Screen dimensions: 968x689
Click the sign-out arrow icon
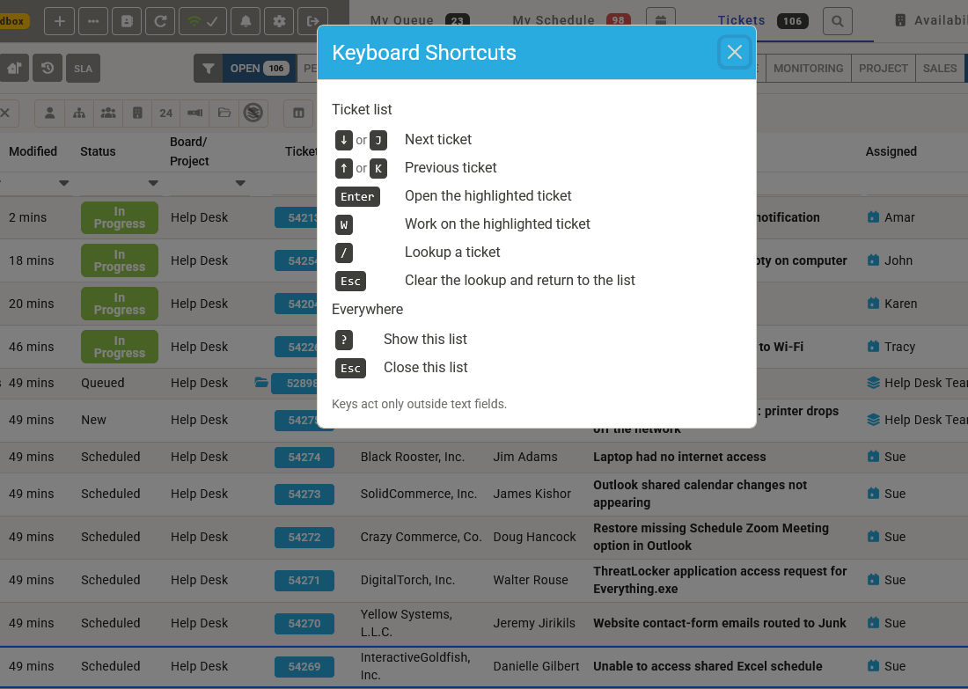pyautogui.click(x=312, y=21)
